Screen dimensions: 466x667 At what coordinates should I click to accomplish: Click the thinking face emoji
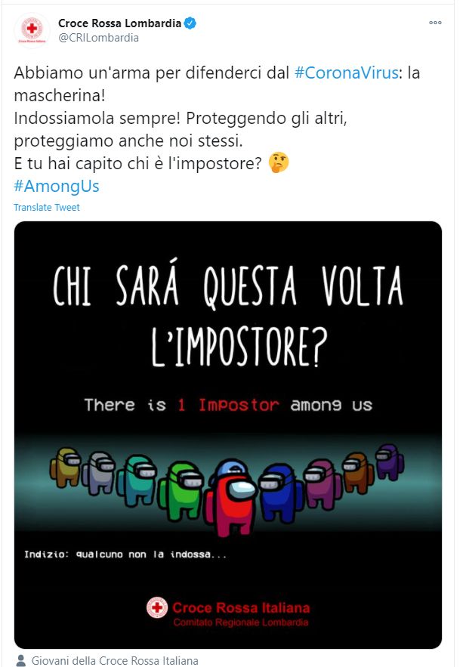(x=279, y=163)
